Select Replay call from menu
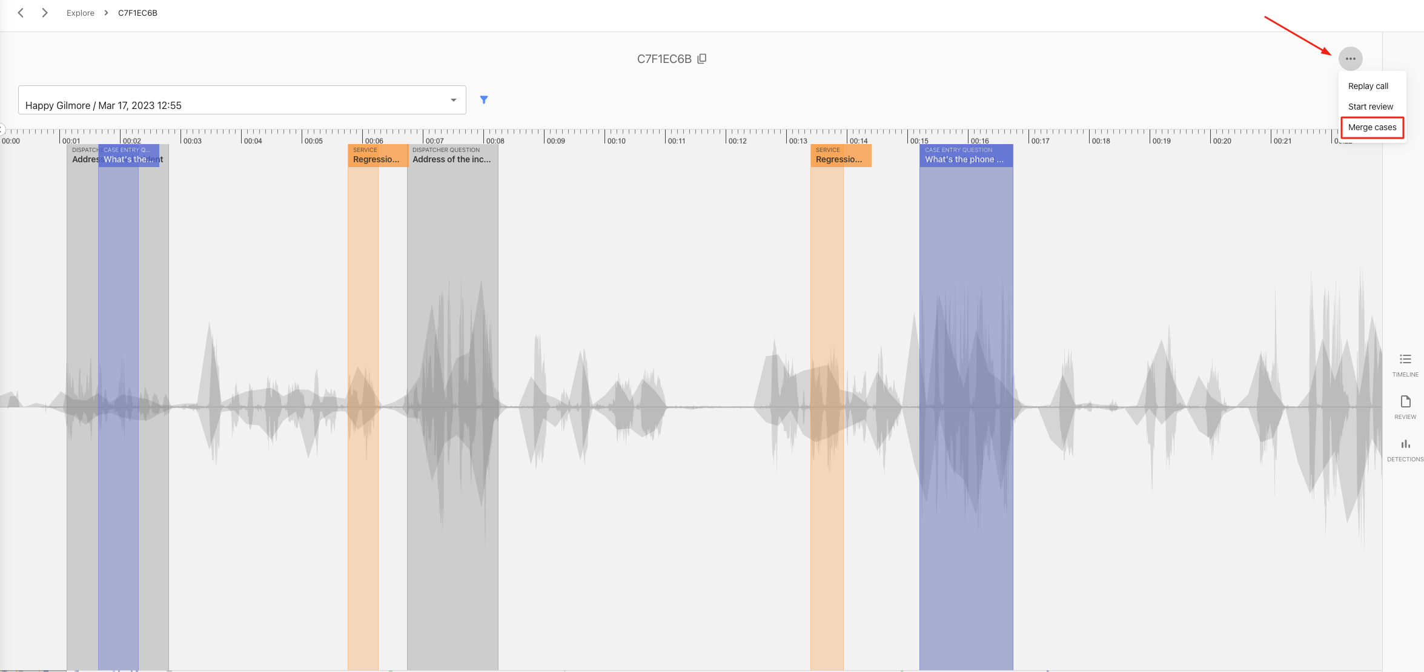This screenshot has width=1424, height=672. (1368, 86)
